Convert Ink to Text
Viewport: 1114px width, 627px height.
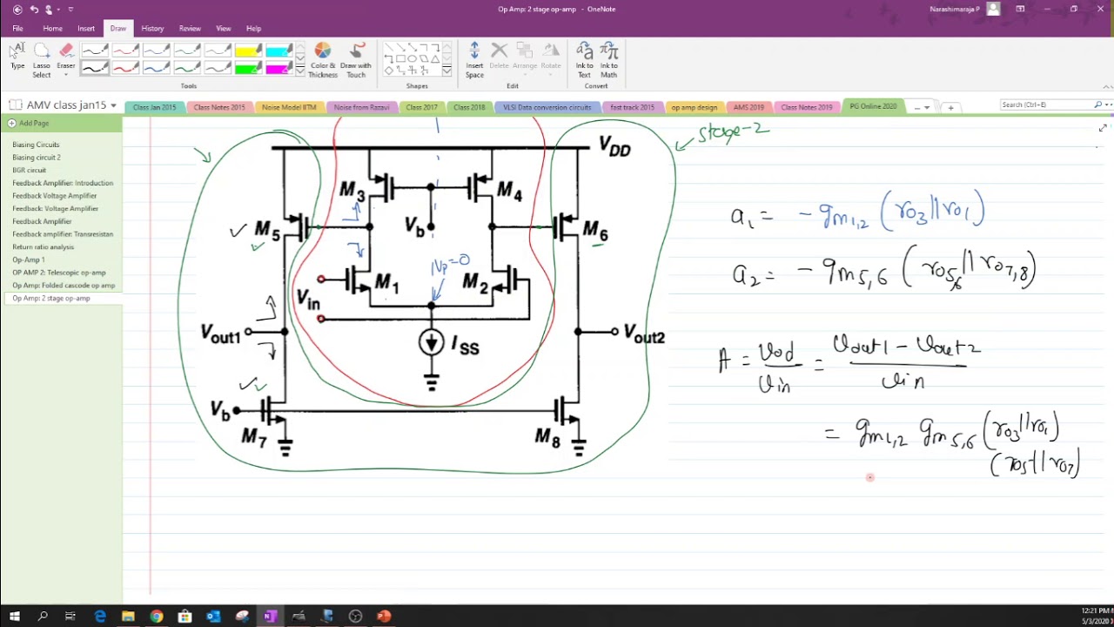tap(585, 60)
